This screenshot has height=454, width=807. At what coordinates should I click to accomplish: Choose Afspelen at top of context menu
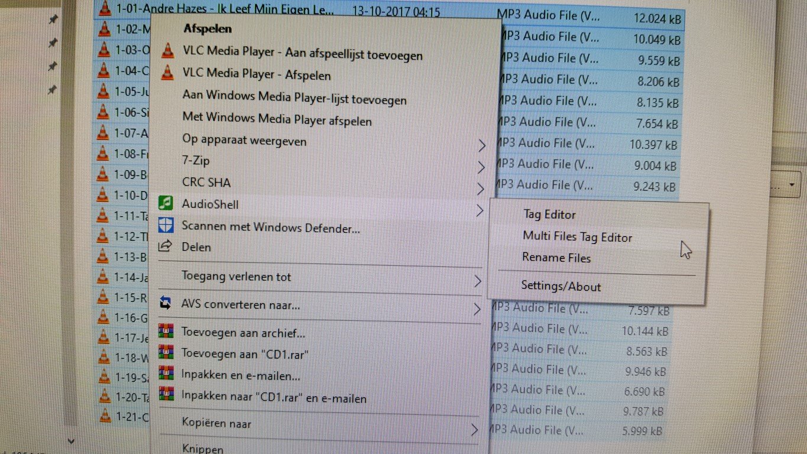[x=208, y=28]
